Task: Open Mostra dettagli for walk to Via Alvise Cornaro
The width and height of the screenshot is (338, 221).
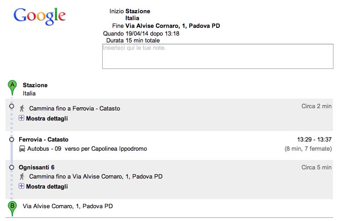Action: pyautogui.click(x=47, y=186)
